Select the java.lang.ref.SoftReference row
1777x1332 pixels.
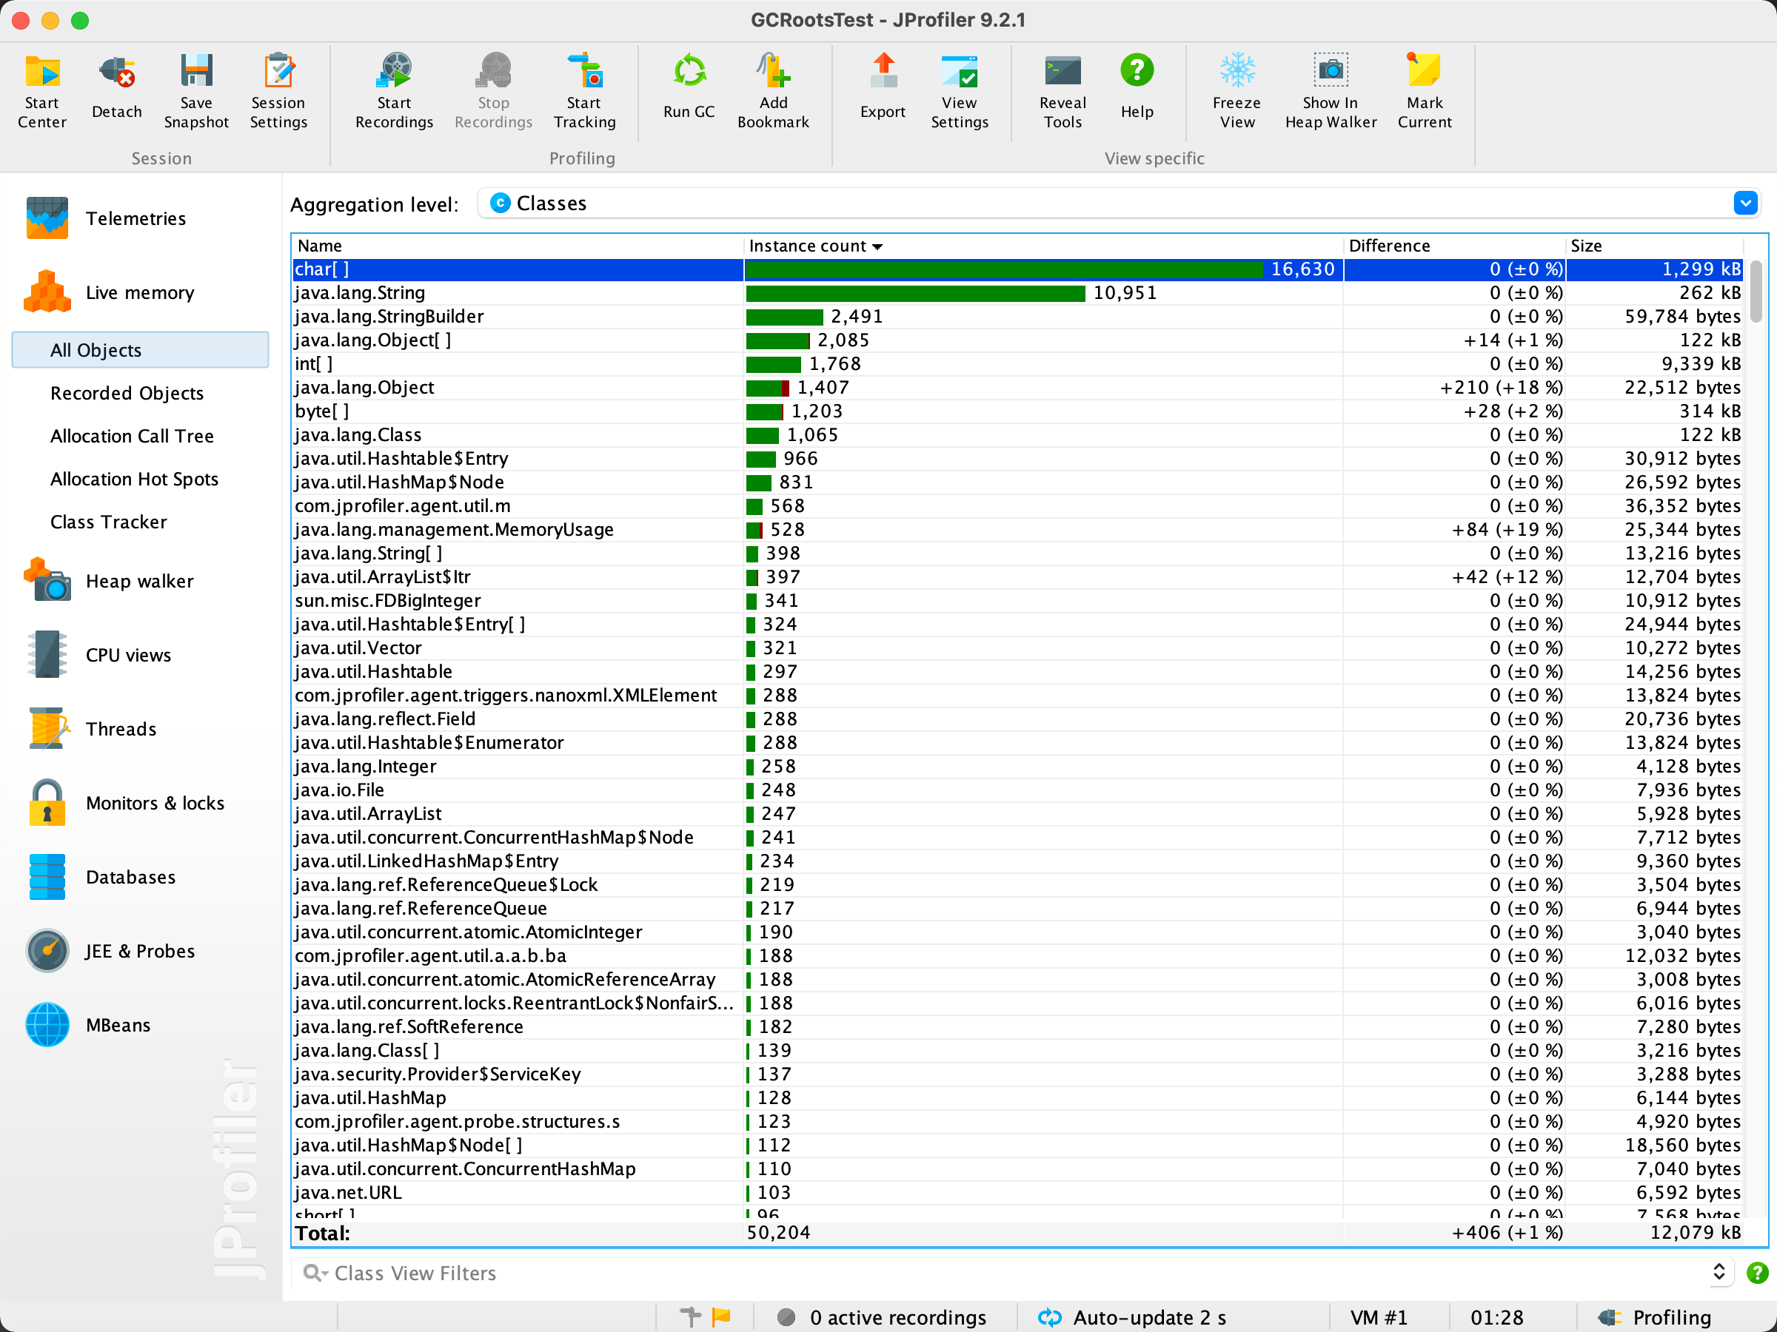(x=1017, y=1027)
